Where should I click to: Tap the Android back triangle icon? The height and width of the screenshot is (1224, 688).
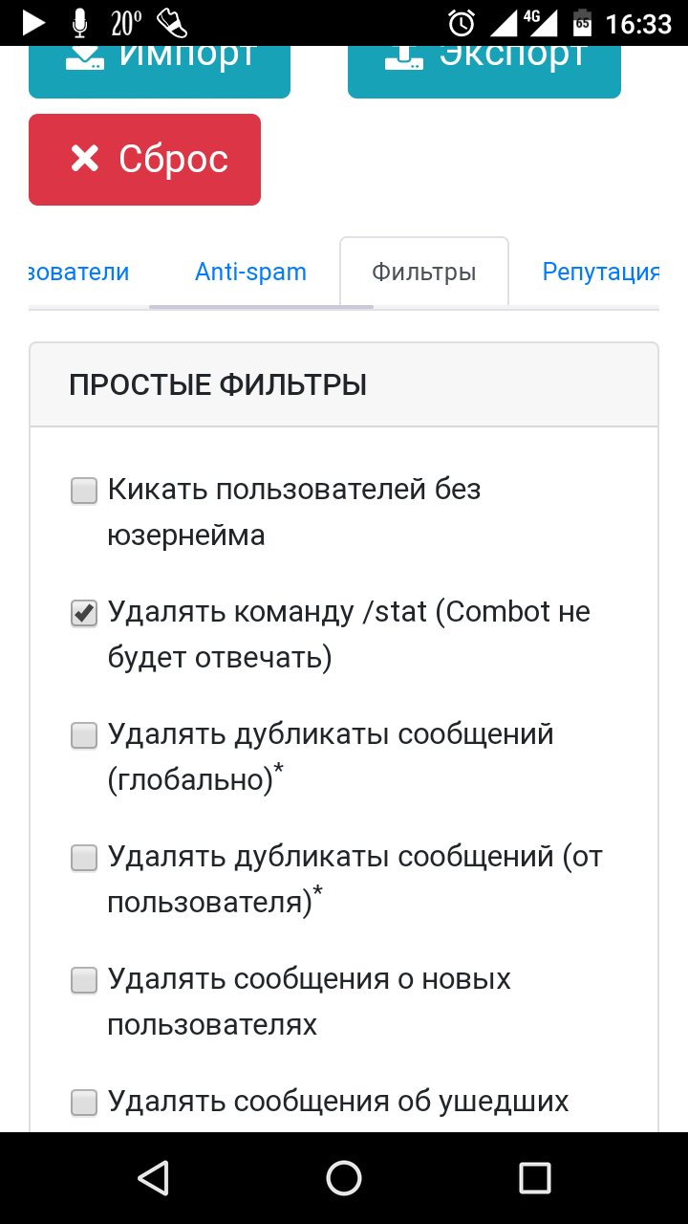[x=153, y=1178]
